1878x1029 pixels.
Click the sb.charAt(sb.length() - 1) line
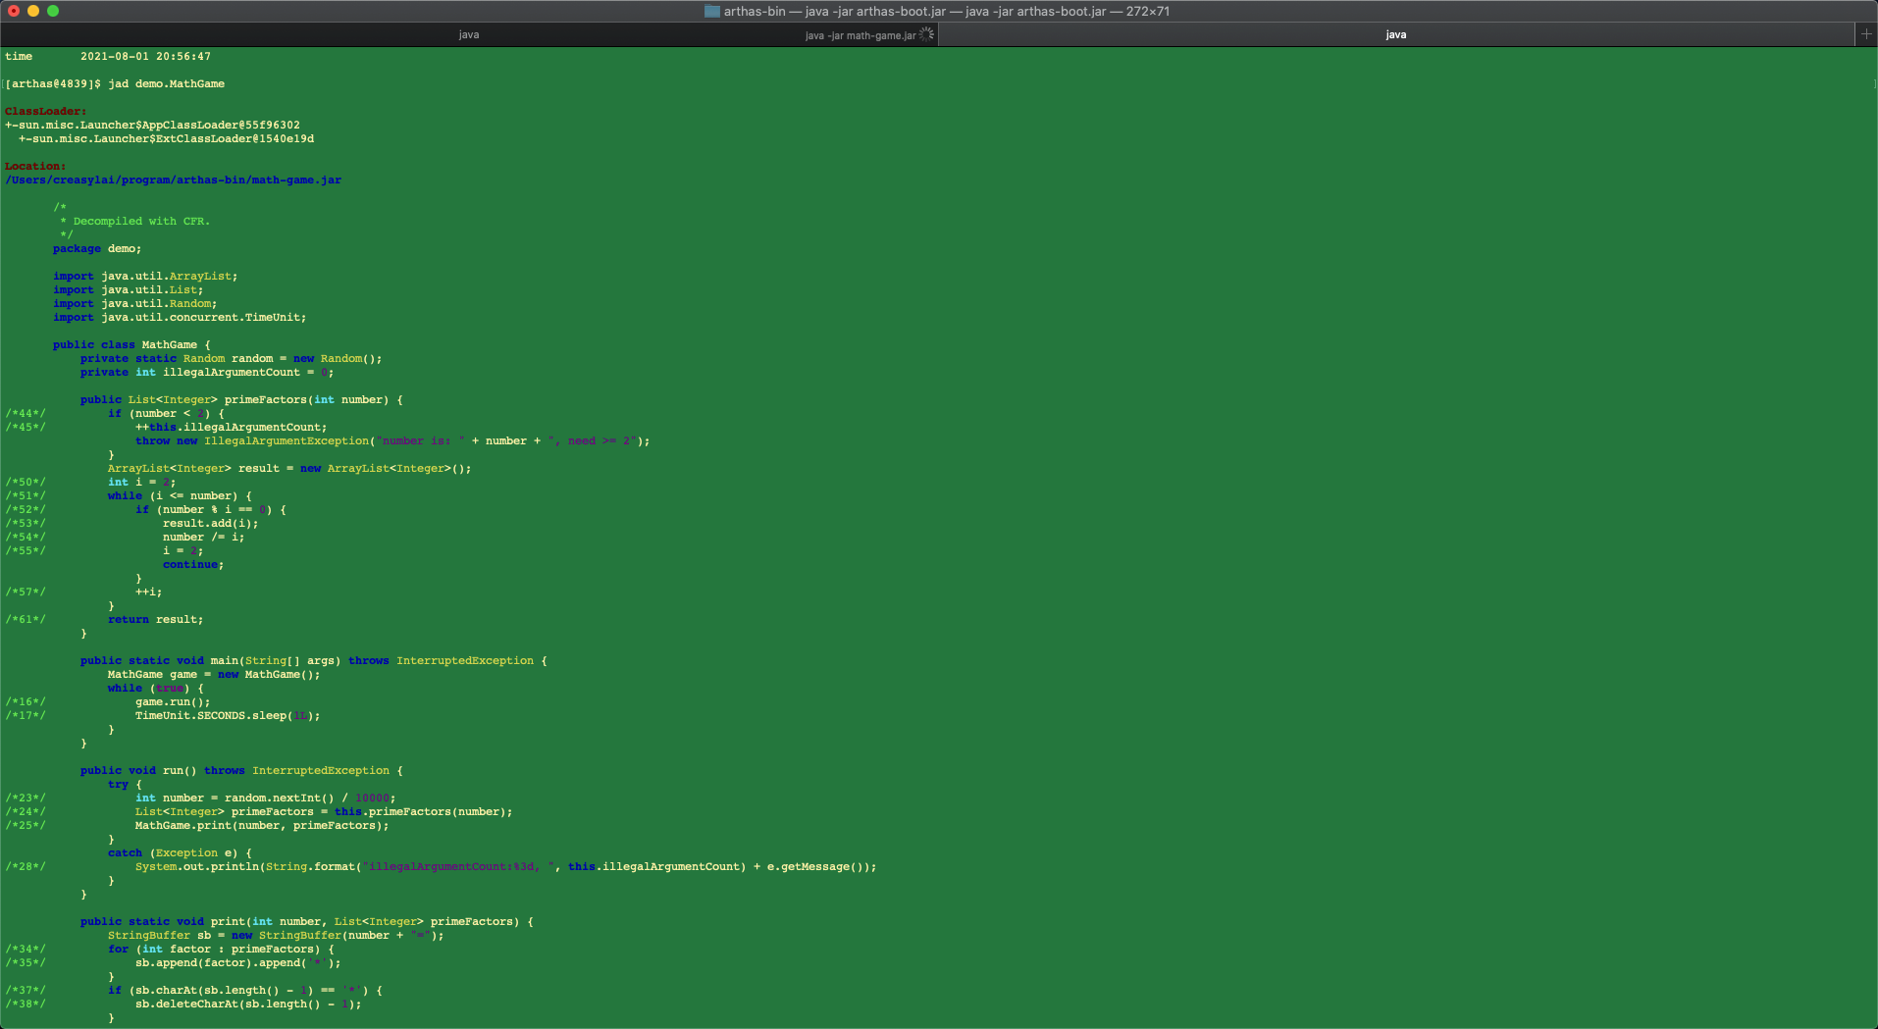click(244, 991)
